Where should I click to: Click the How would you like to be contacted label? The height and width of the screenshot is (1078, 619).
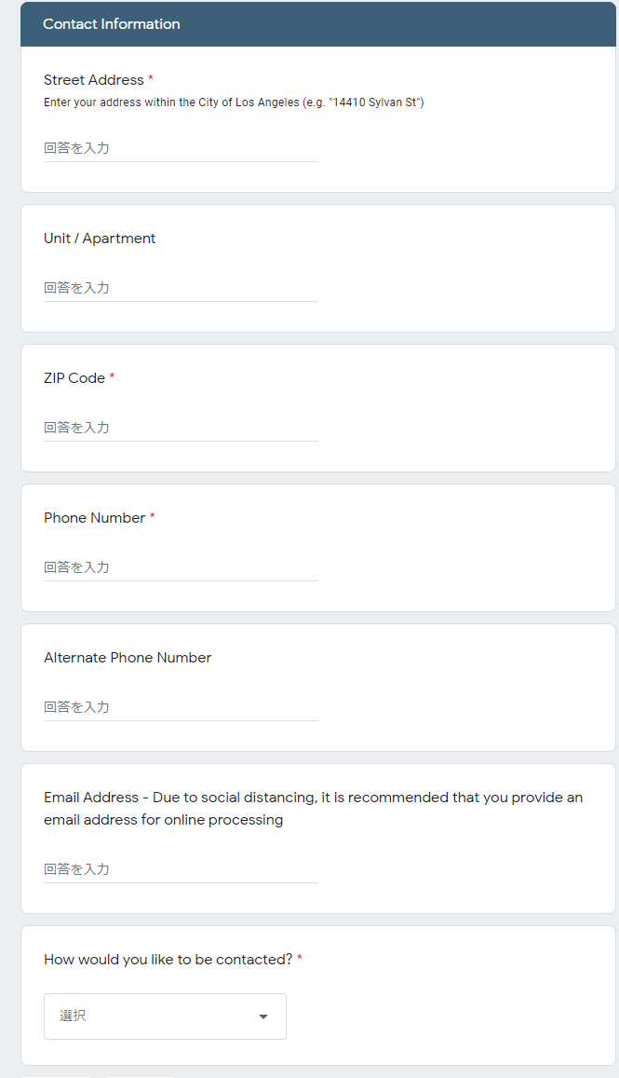tap(168, 960)
